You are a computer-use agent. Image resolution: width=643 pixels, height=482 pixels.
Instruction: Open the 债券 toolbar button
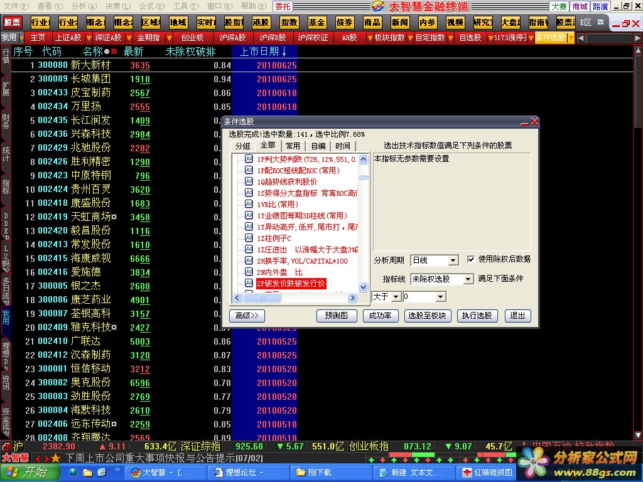[344, 23]
